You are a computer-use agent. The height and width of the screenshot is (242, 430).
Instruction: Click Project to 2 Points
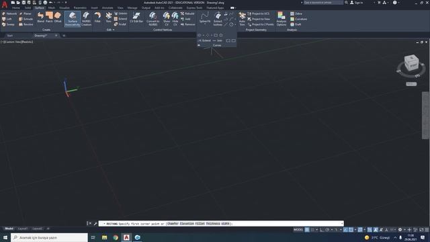click(x=260, y=24)
